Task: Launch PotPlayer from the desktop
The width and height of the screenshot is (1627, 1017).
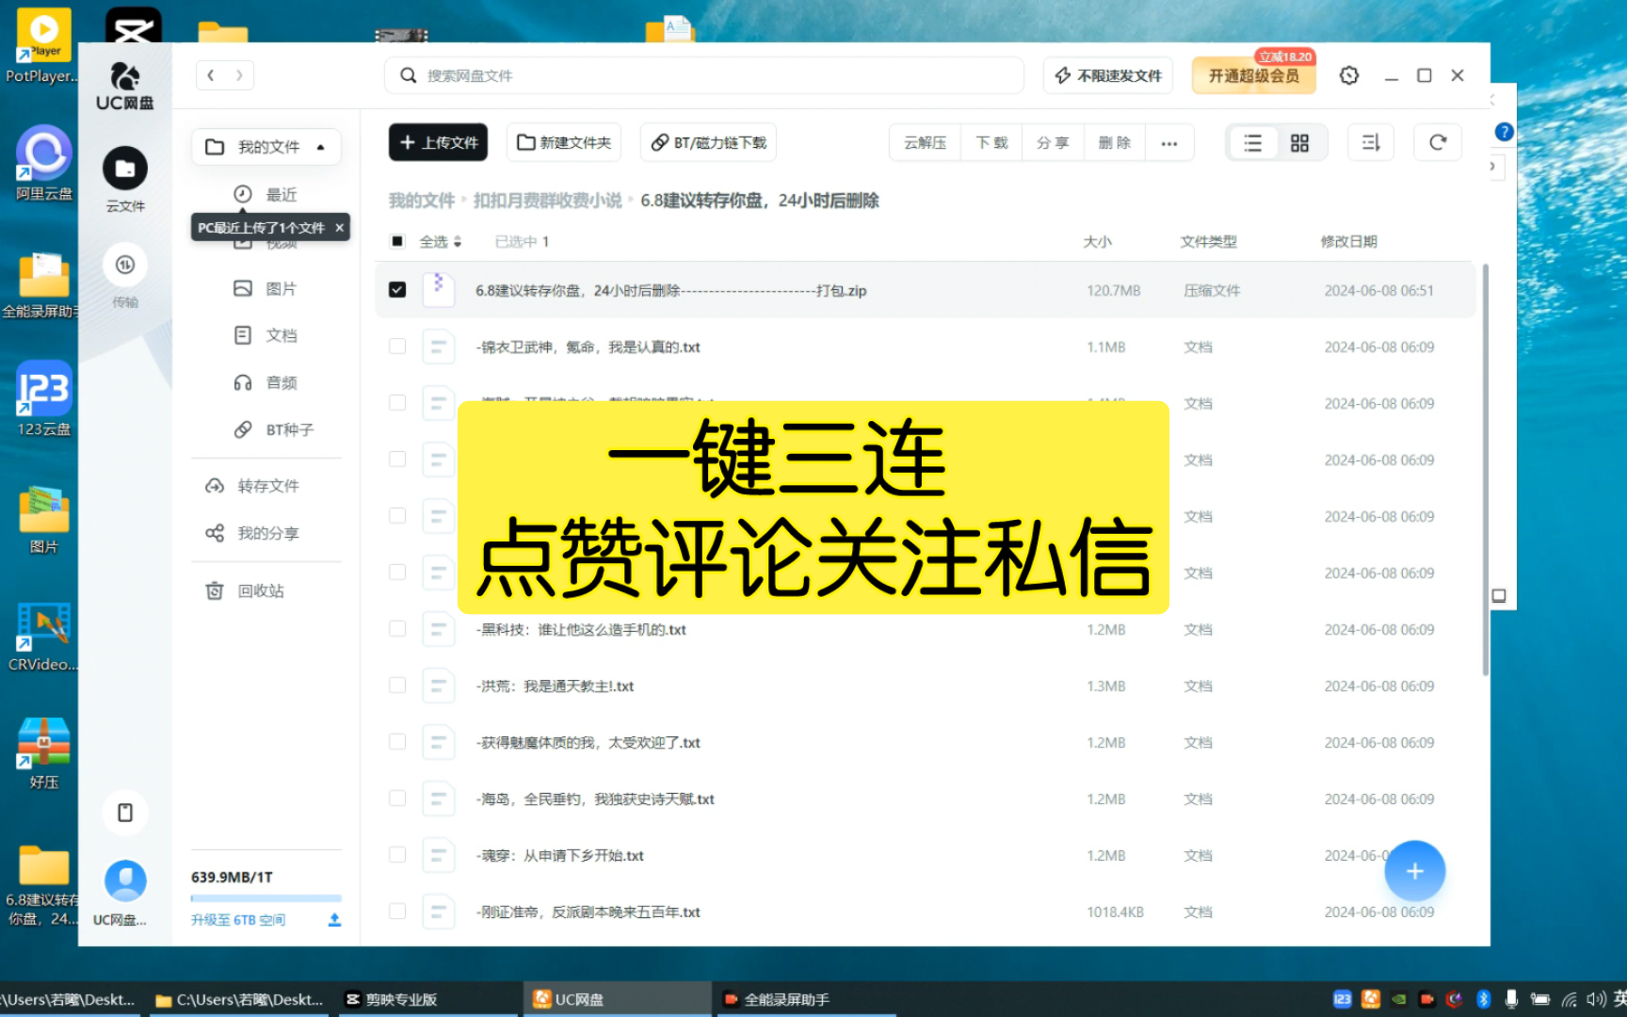Action: pyautogui.click(x=43, y=47)
